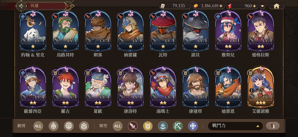Go to the home screen icon
Viewport: 298px width, 137px height.
point(276,6)
